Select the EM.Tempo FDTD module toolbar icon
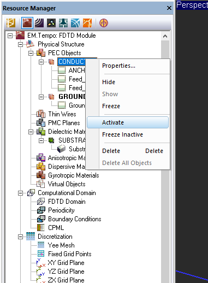Screen dimensions: 208x283 pyautogui.click(x=27, y=23)
